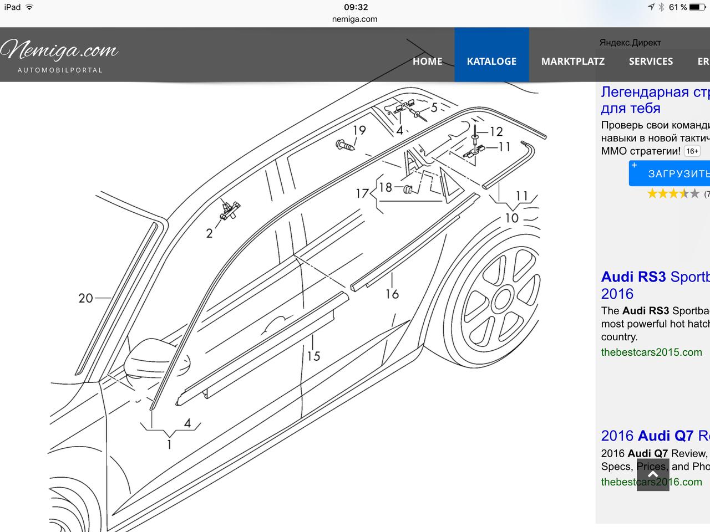Tap the Bluetooth status icon

point(661,7)
